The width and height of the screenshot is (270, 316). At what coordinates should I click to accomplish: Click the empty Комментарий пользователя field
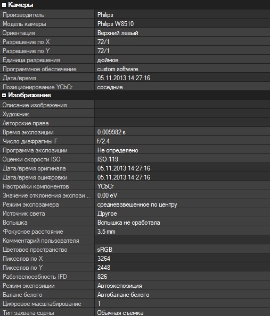182,241
